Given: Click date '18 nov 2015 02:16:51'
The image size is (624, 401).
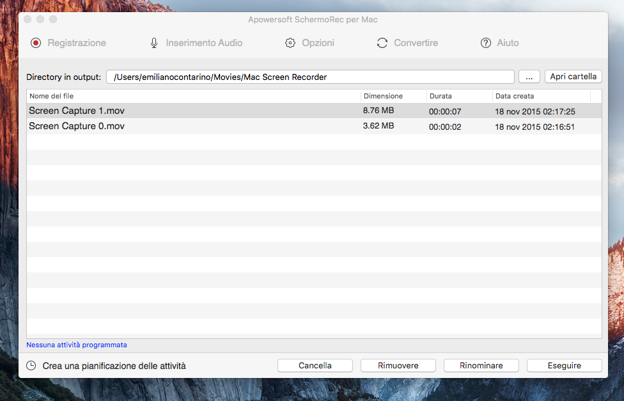Looking at the screenshot, I should click(x=535, y=127).
